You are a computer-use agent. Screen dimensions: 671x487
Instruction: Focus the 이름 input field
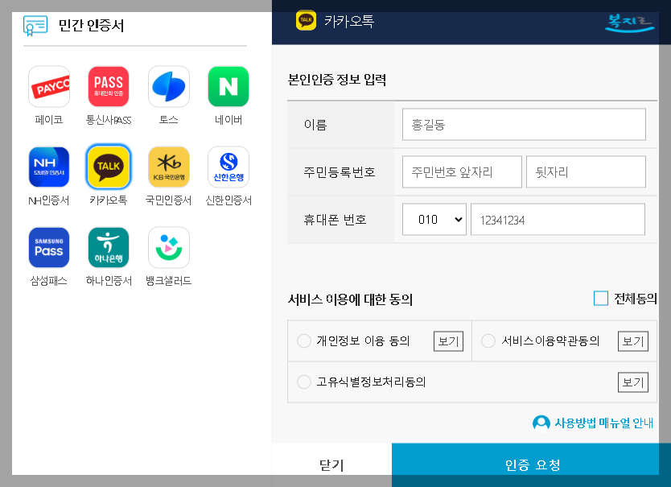pyautogui.click(x=524, y=124)
